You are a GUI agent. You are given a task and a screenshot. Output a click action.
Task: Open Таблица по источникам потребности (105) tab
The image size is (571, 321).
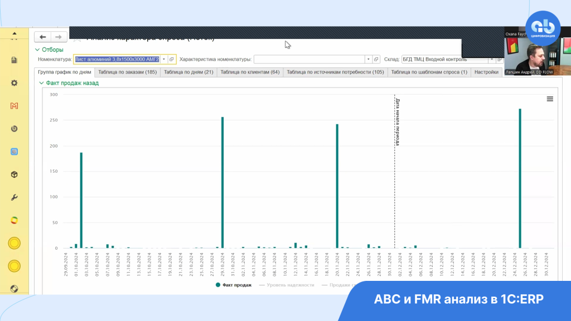click(335, 72)
